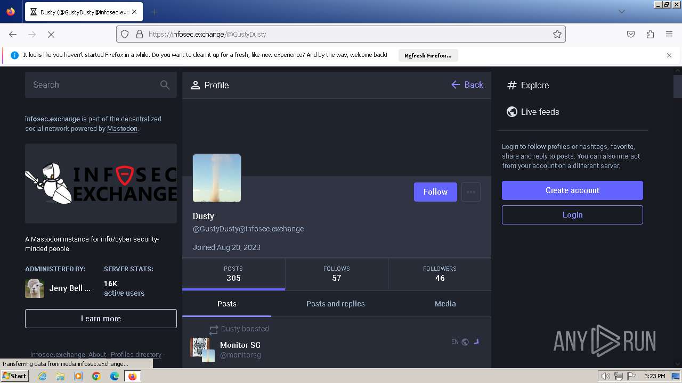Open the Explore hashtag section
Screen dimensions: 682x383
click(x=528, y=85)
